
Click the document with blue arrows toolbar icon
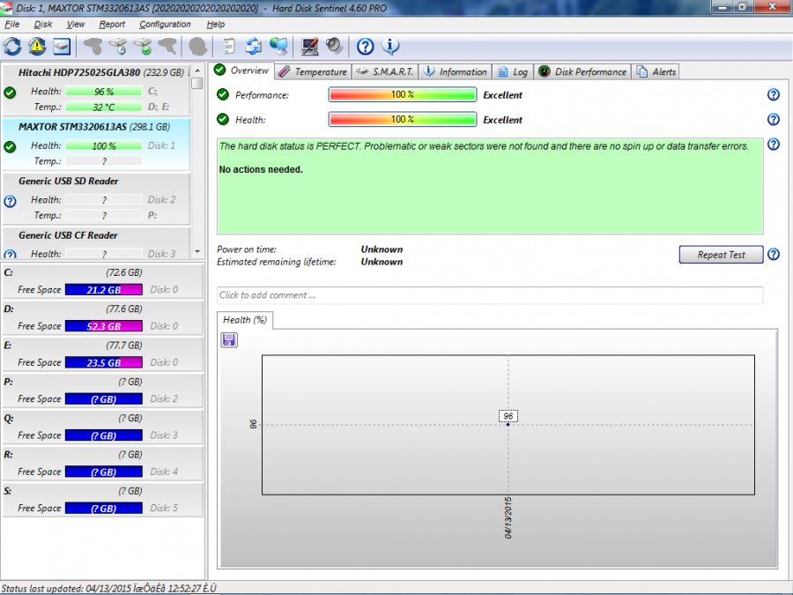click(254, 47)
